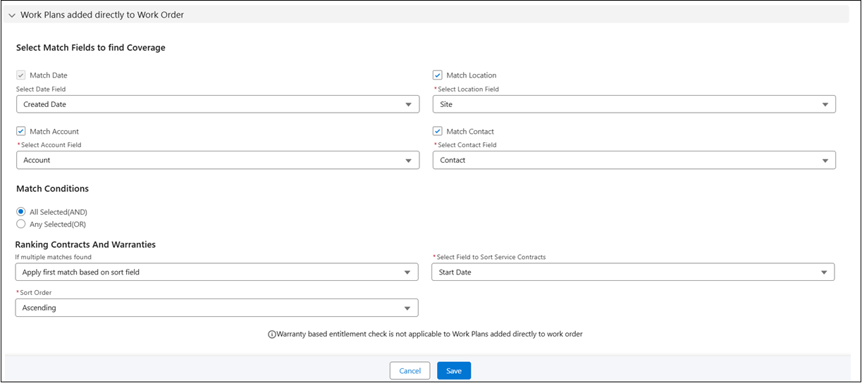Click the Save button
Image resolution: width=862 pixels, height=383 pixels.
coord(454,371)
